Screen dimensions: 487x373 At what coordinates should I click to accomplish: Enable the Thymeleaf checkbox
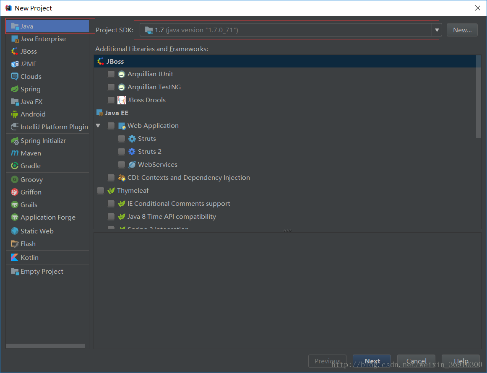tap(101, 191)
